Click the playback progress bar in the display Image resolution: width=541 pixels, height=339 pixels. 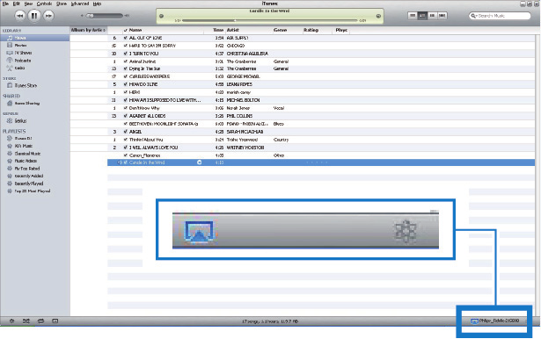tap(269, 21)
